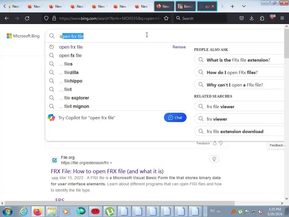The image size is (289, 217).
Task: Search related 'frx viewer'
Action: tap(239, 119)
